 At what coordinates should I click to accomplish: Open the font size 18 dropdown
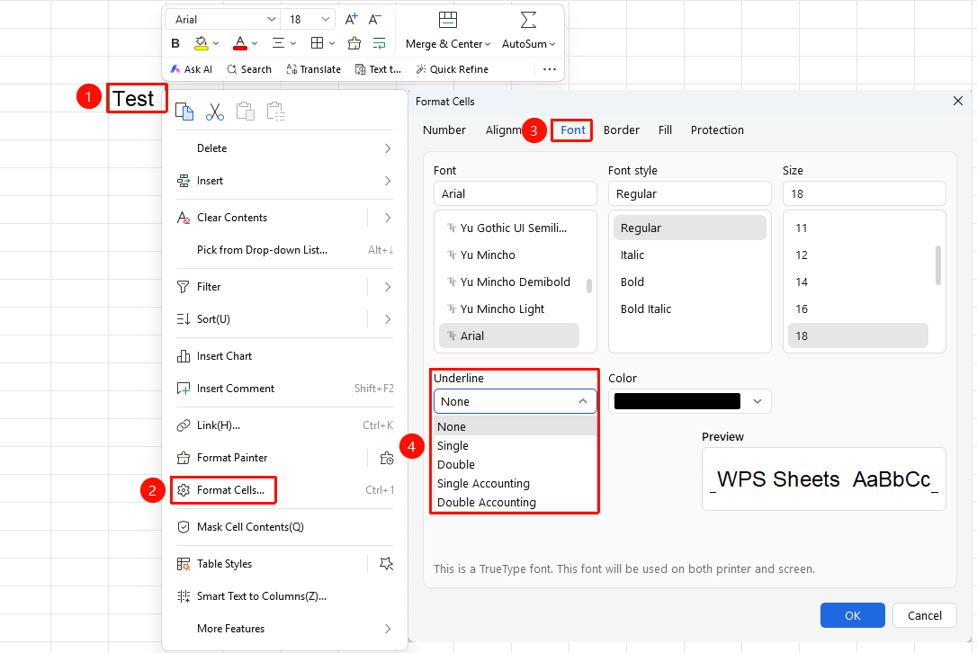(x=326, y=19)
